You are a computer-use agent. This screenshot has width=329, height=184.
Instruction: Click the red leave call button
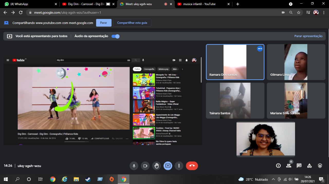coord(192,166)
